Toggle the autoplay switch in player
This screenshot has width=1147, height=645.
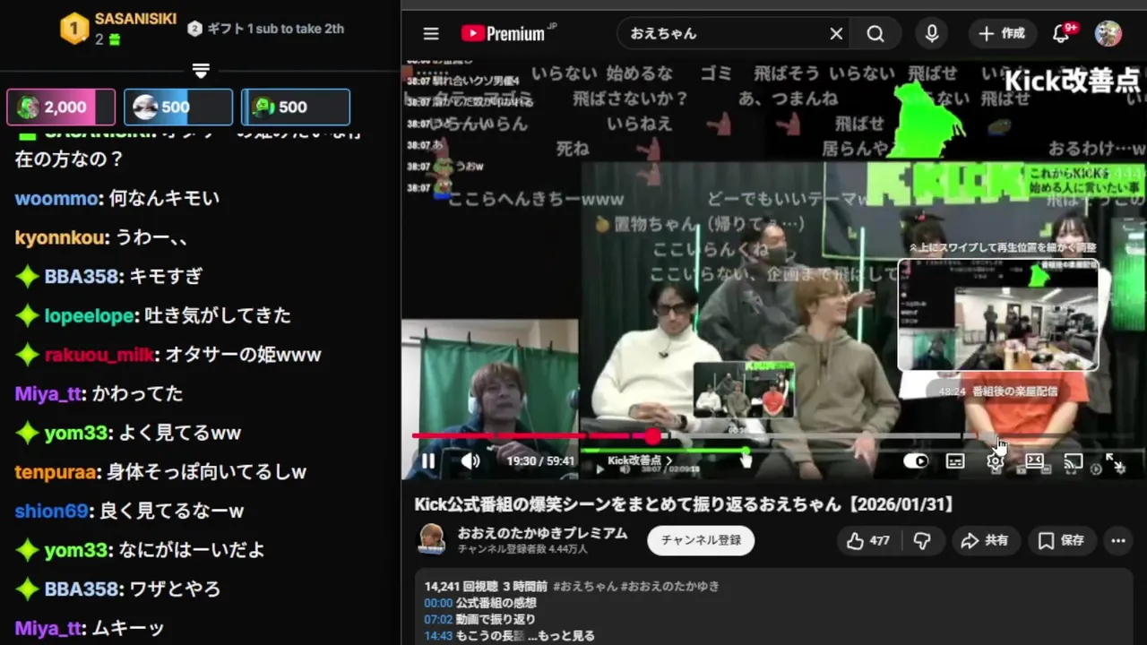pyautogui.click(x=916, y=461)
